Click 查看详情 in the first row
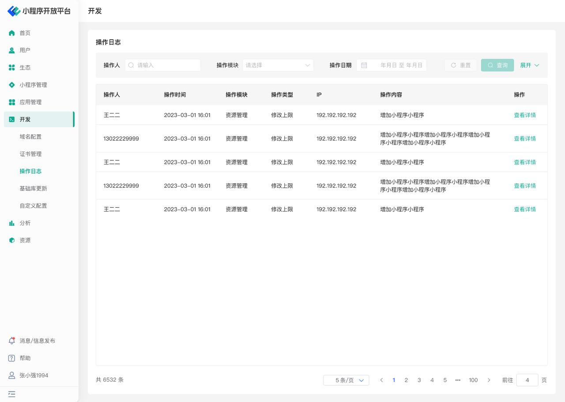 524,115
